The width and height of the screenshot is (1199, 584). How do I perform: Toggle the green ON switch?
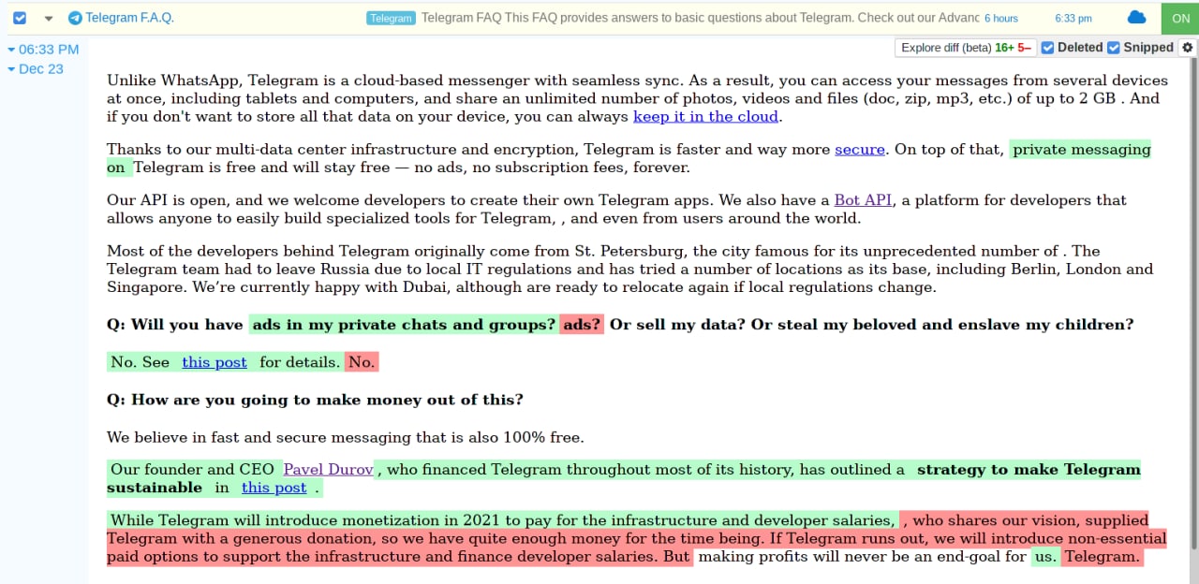(1180, 18)
